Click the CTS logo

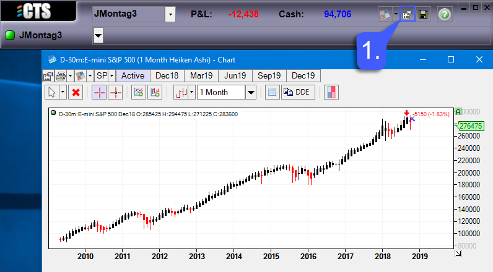pos(33,11)
